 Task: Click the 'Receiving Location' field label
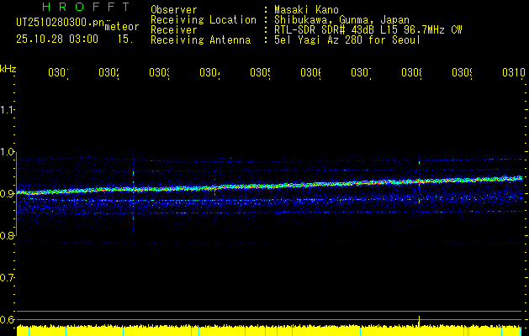coord(203,19)
